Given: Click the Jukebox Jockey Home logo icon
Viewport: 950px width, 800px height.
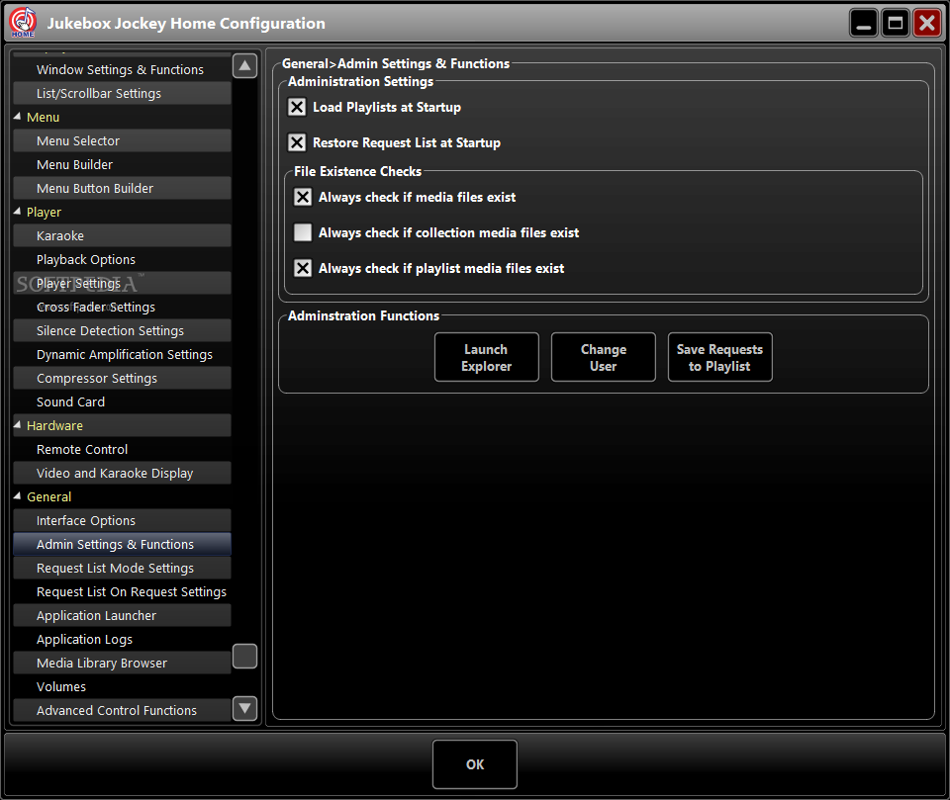Looking at the screenshot, I should click(x=23, y=23).
